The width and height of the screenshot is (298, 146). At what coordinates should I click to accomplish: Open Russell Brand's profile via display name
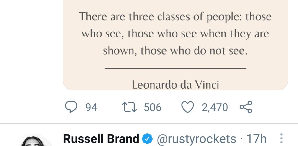coord(101,139)
